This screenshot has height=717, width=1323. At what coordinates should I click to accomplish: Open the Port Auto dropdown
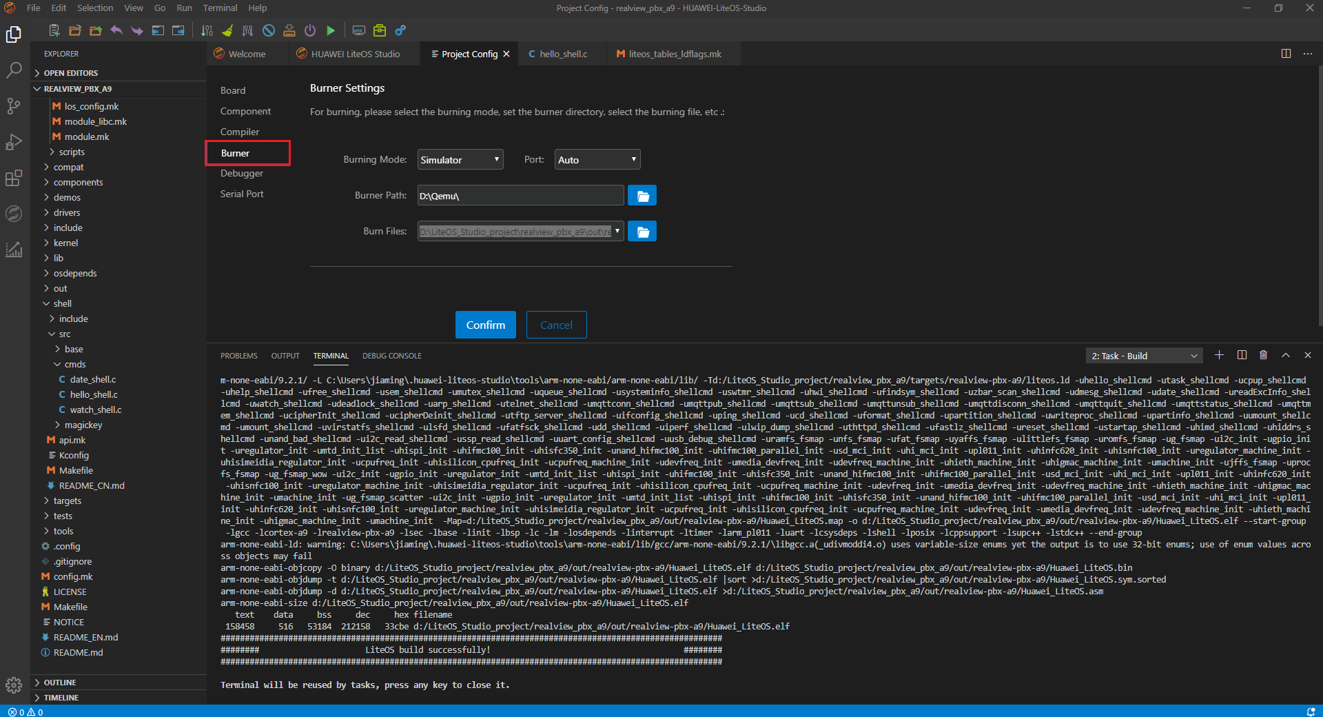597,160
